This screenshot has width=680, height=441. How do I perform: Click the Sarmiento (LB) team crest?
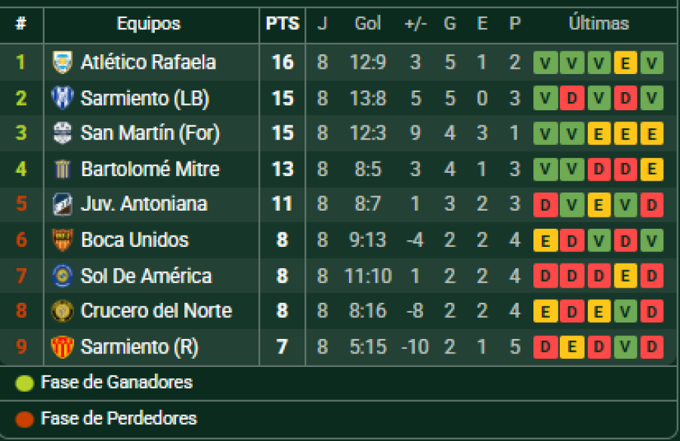point(62,98)
